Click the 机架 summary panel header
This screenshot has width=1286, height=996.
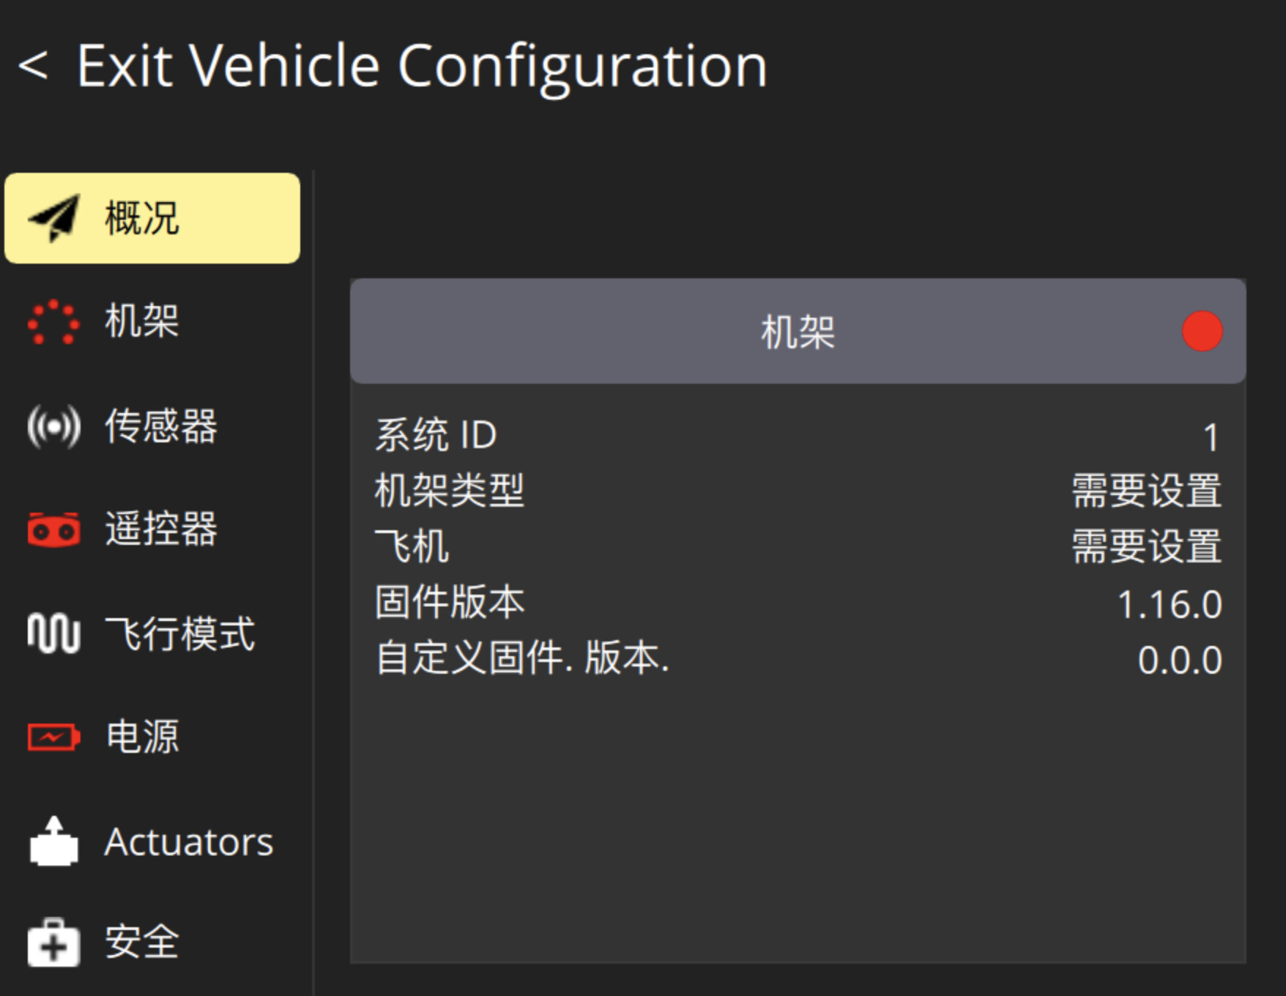[797, 331]
